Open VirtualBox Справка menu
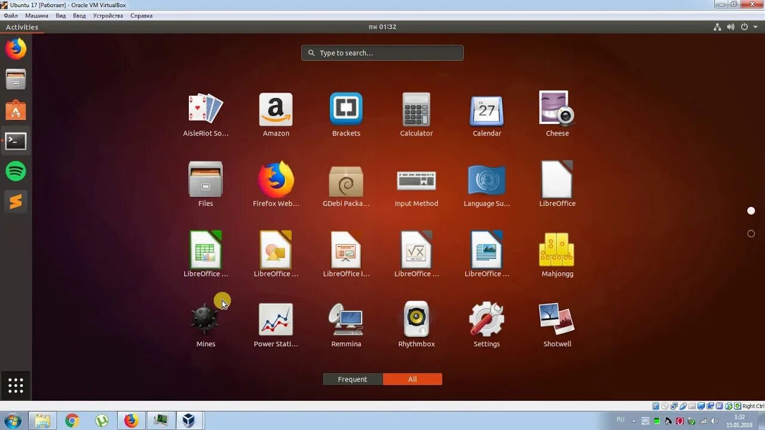The image size is (765, 430). pyautogui.click(x=141, y=16)
